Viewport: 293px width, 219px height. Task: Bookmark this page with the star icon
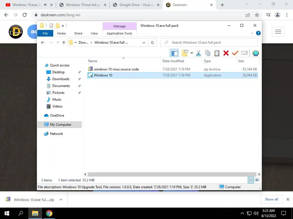pyautogui.click(x=257, y=15)
